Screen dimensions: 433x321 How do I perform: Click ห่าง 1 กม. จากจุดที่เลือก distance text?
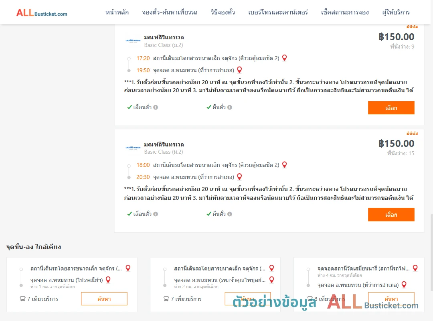pos(53,287)
